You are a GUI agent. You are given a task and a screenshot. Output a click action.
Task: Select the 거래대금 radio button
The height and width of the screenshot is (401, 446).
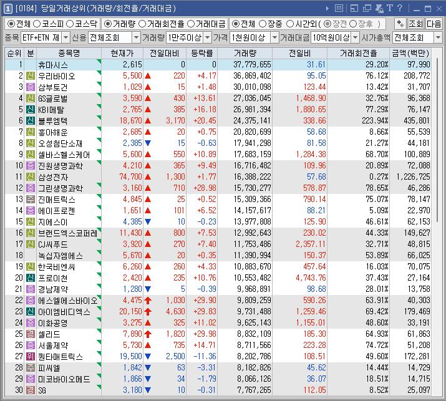[x=191, y=24]
